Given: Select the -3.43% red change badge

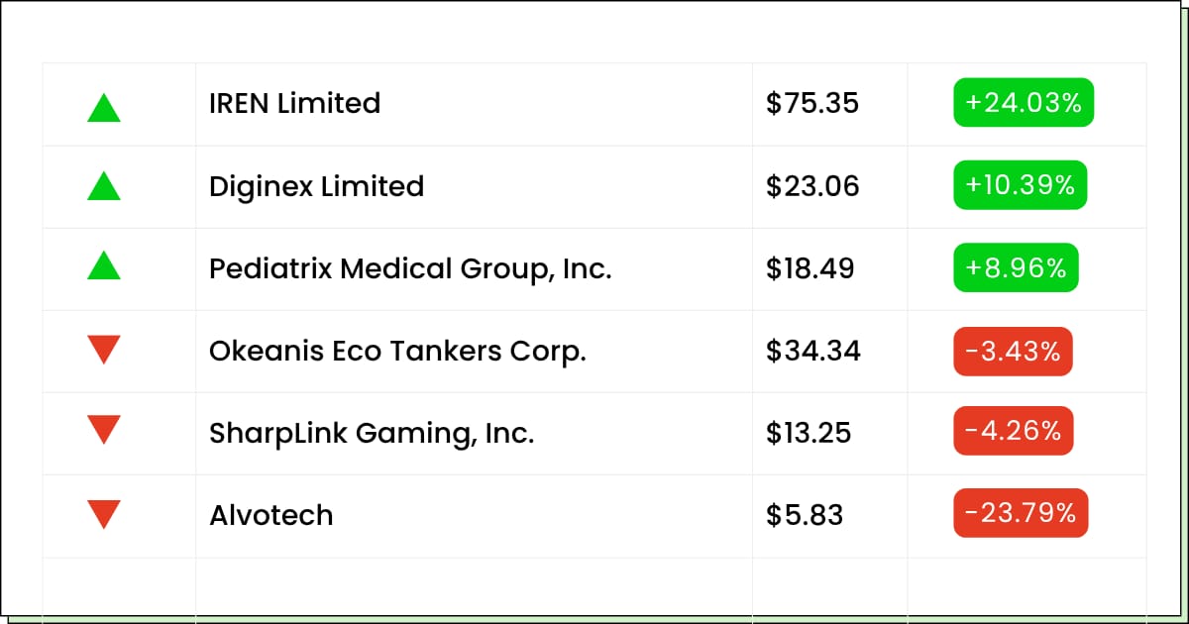Looking at the screenshot, I should click(1014, 351).
